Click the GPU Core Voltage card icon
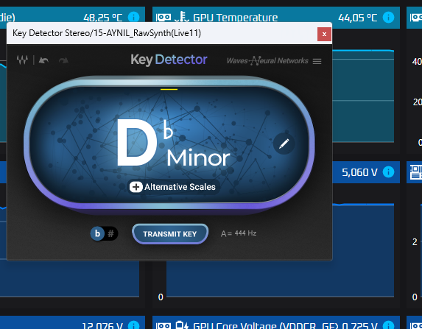Screen dimensions: 422x329 pos(163,325)
